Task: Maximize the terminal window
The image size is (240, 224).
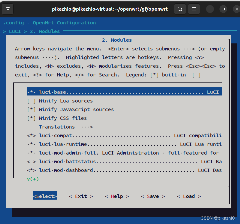Action: tap(223, 9)
